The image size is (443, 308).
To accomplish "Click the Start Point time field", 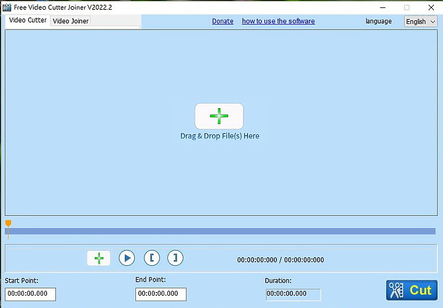I will [30, 294].
